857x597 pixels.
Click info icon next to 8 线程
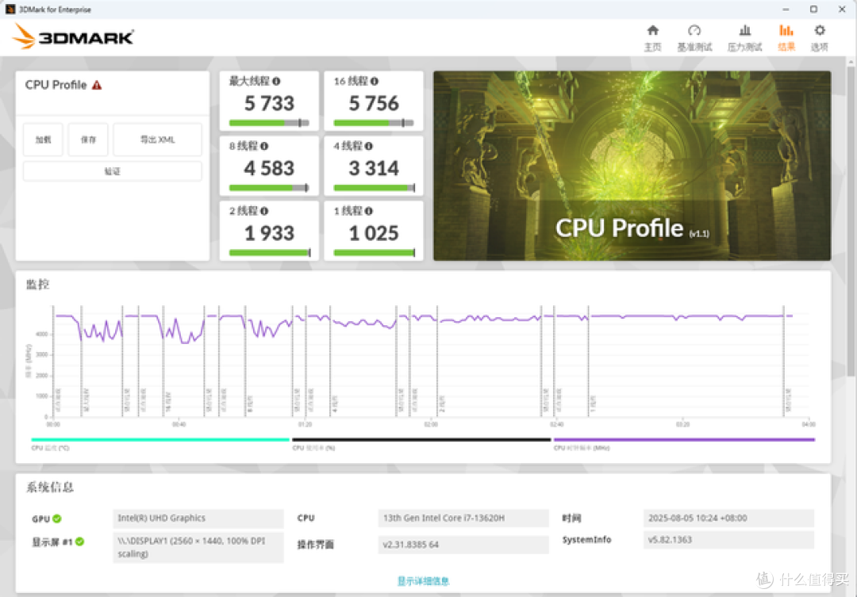[x=264, y=147]
